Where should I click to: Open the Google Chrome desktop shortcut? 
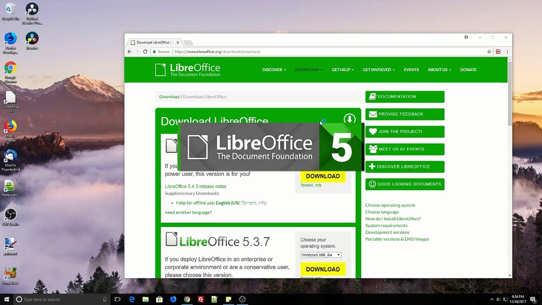click(x=11, y=72)
